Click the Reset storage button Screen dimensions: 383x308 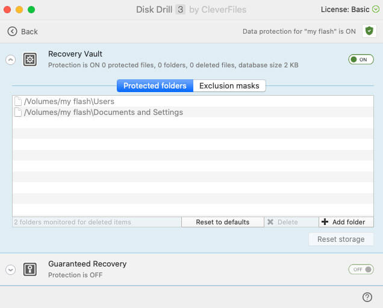pos(341,239)
